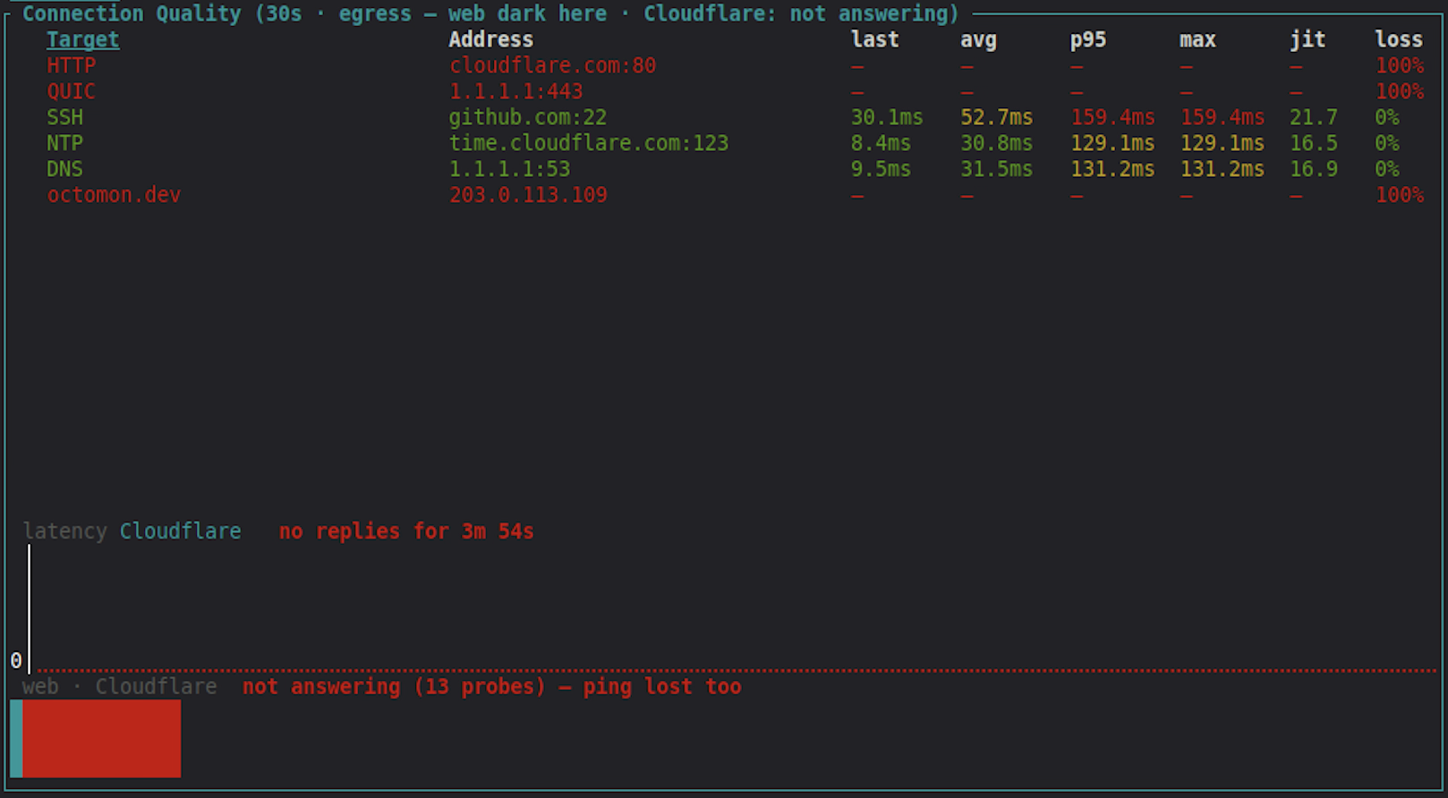Select the DNS target row name
This screenshot has height=798, width=1448.
64,169
